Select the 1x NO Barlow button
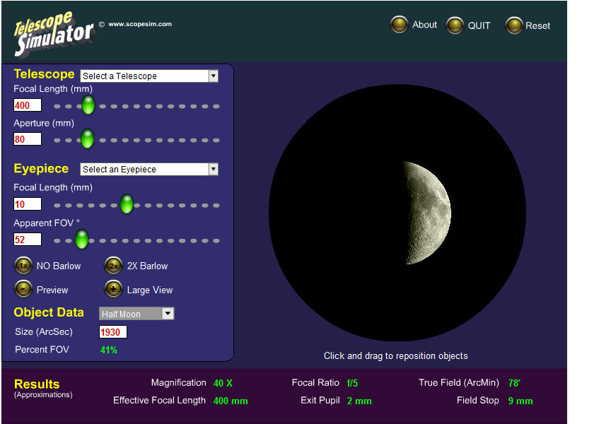 pyautogui.click(x=23, y=266)
